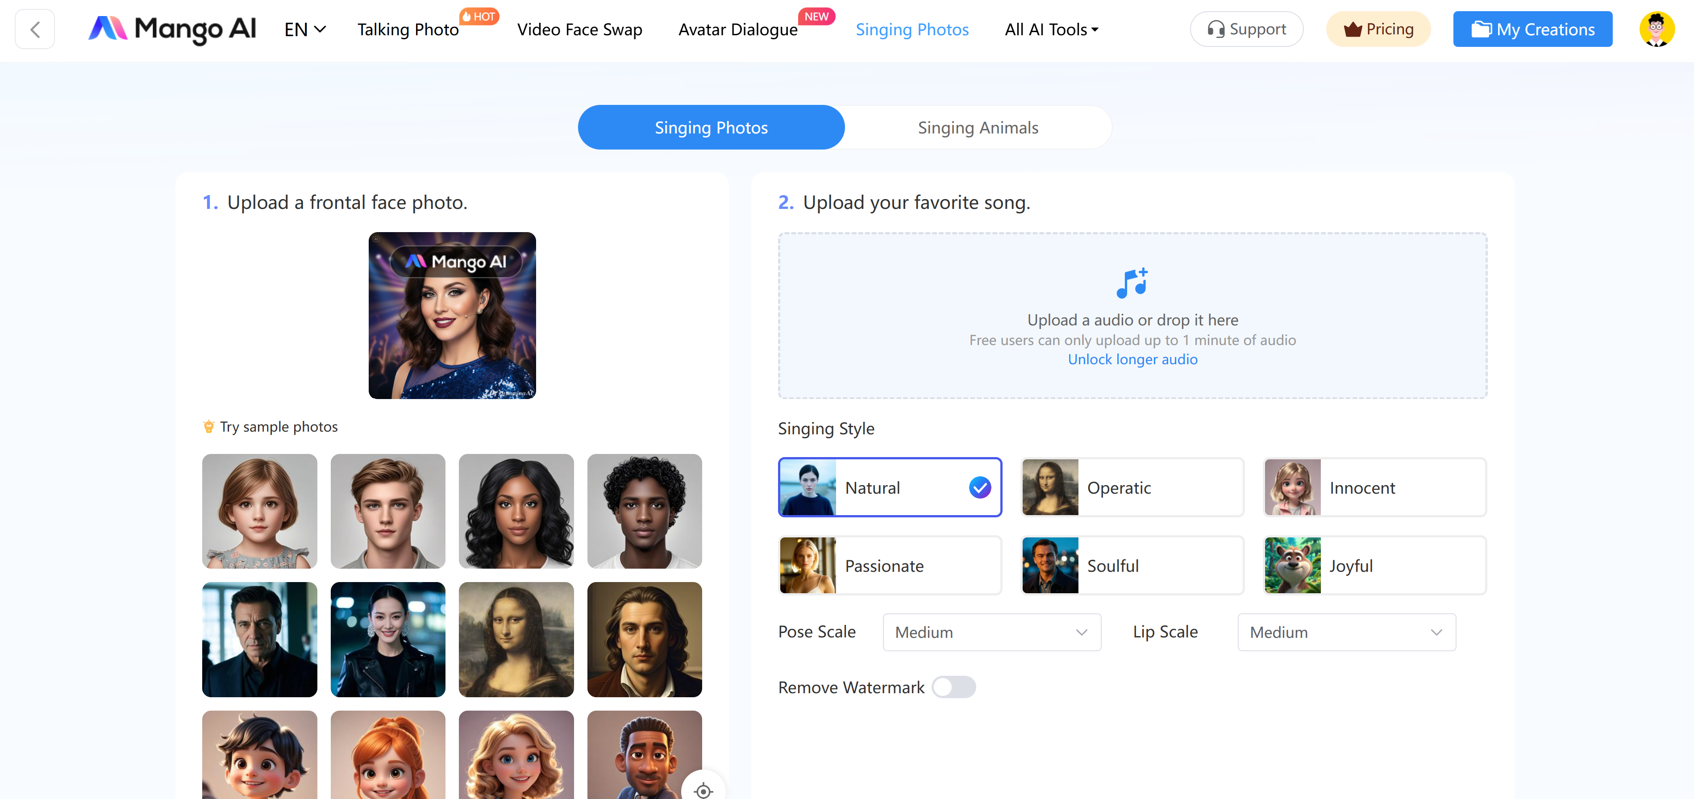Select the Joyful singing style
This screenshot has height=799, width=1694.
pyautogui.click(x=1374, y=566)
